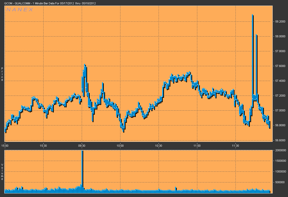
Task: Click the small volume spike before 11:00
Action: click(x=176, y=189)
